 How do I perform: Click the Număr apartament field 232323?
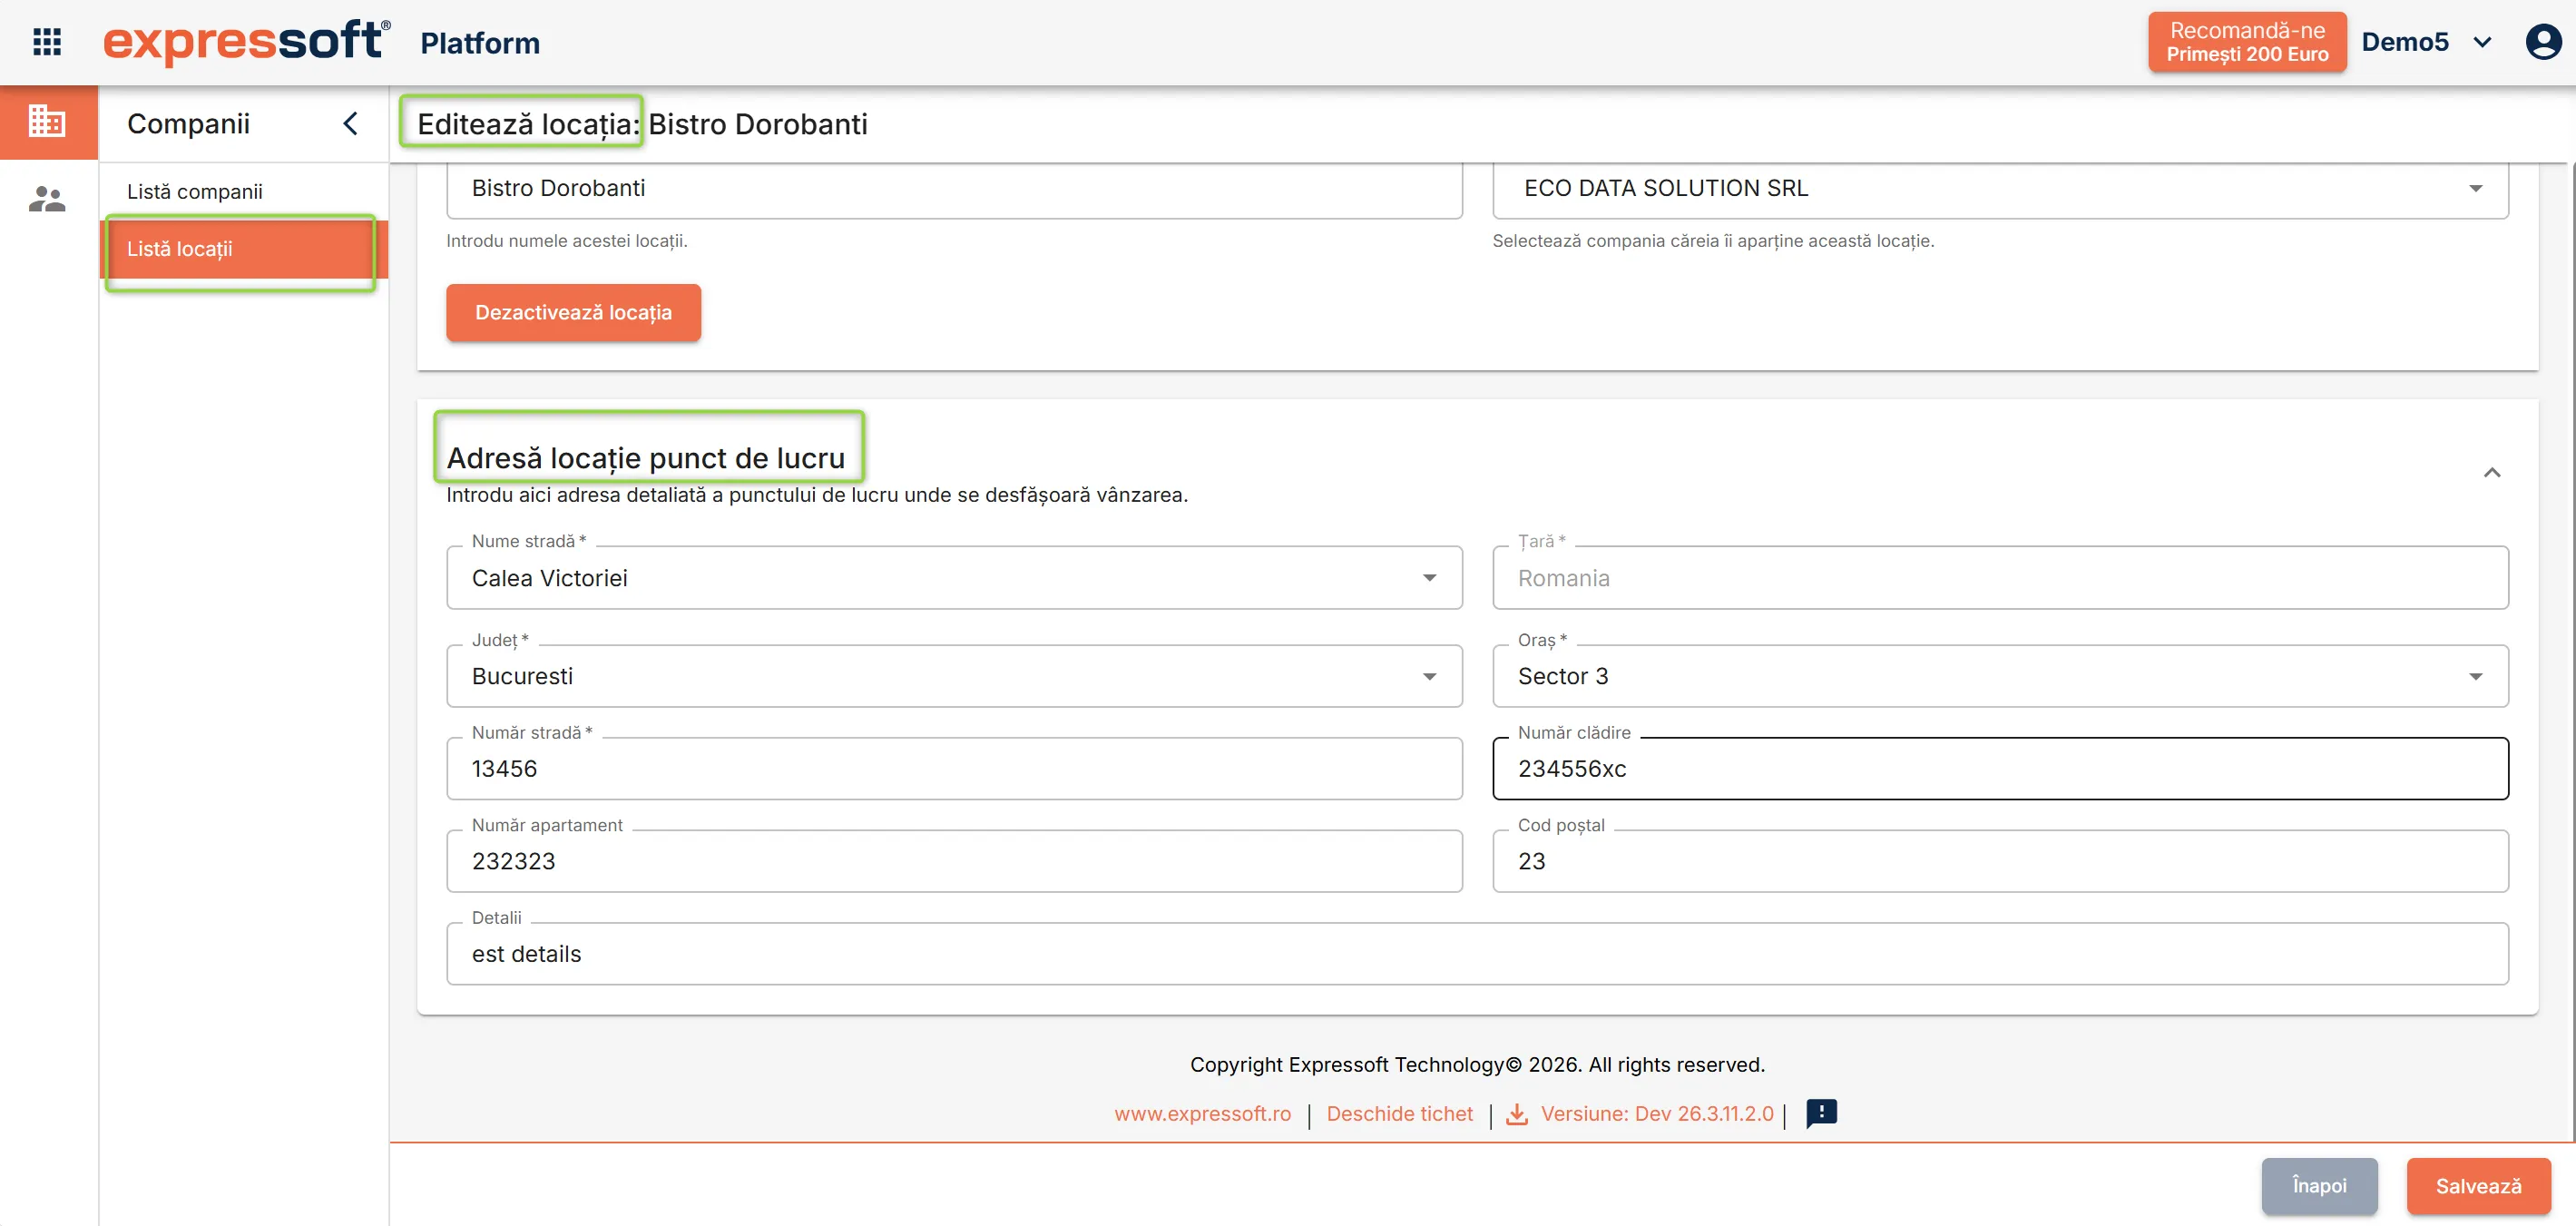tap(954, 861)
